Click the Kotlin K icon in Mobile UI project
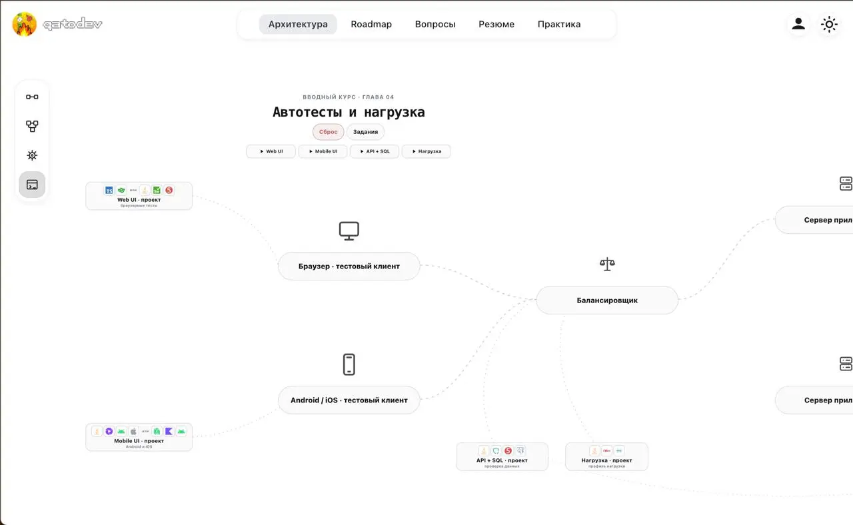853x525 pixels. pos(169,432)
